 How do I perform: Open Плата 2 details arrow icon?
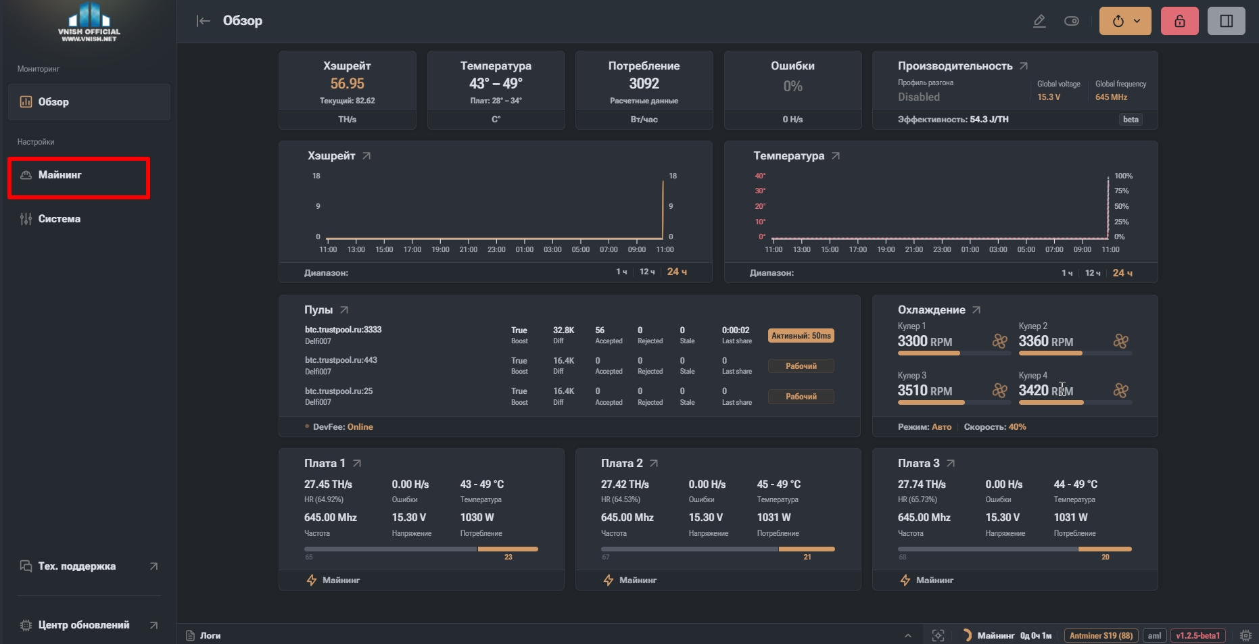pyautogui.click(x=654, y=463)
